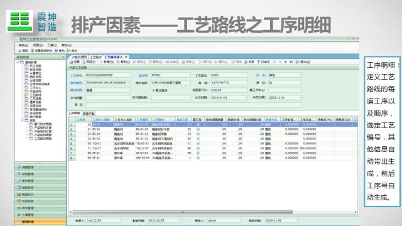
Task: Click the 备注 input field
Action: coord(193,105)
